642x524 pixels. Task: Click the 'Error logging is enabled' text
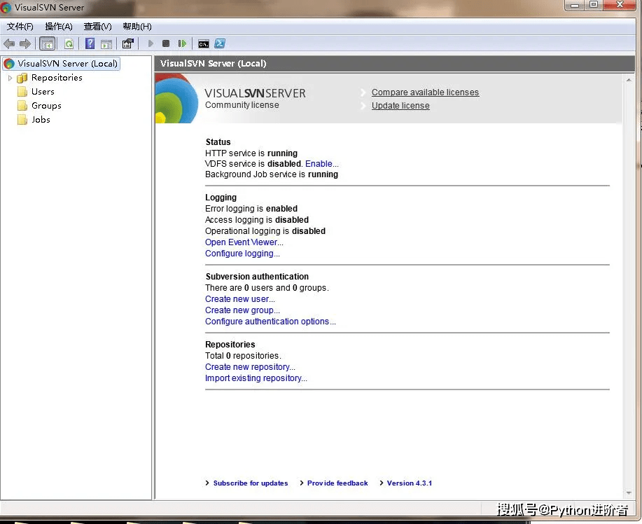(x=251, y=209)
